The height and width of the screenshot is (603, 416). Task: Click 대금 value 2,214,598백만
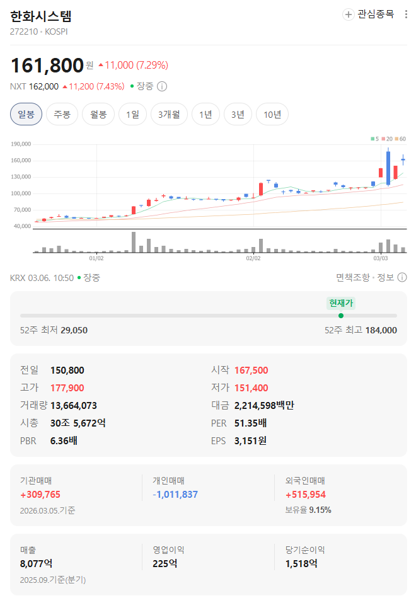click(x=264, y=406)
